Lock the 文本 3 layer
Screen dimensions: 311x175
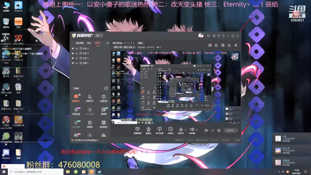77,48
